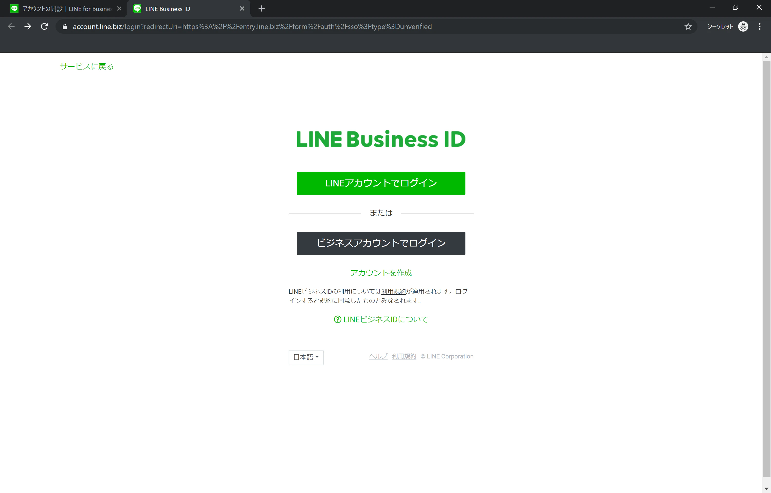Expand the 日本語 language dropdown
Image resolution: width=771 pixels, height=493 pixels.
tap(306, 357)
